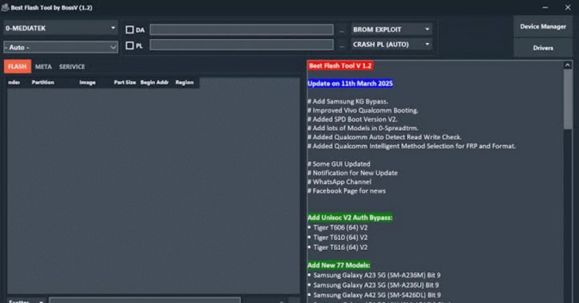The height and width of the screenshot is (303, 579).
Task: Enable the DA checkbox
Action: tap(129, 29)
